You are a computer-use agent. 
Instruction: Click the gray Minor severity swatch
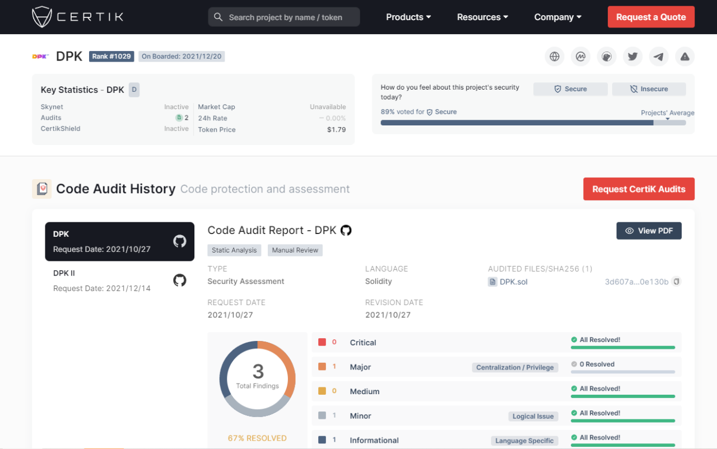tap(322, 416)
